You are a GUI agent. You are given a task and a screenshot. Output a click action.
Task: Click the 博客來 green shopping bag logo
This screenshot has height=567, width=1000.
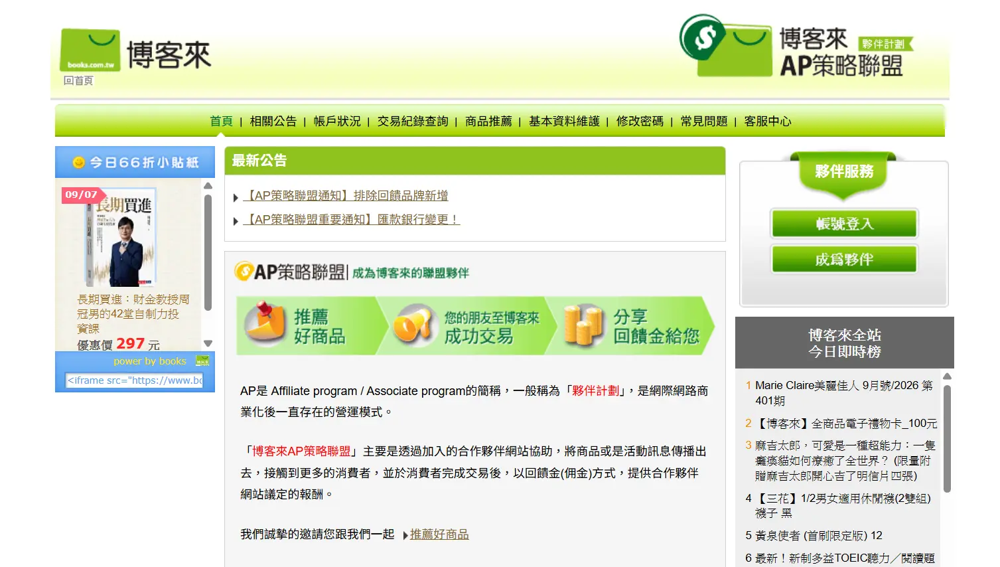(90, 50)
